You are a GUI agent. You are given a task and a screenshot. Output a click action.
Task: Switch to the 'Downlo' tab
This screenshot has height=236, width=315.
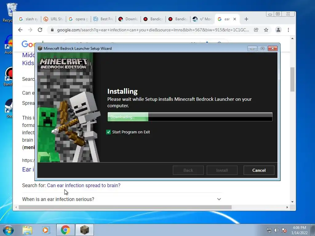tap(128, 19)
